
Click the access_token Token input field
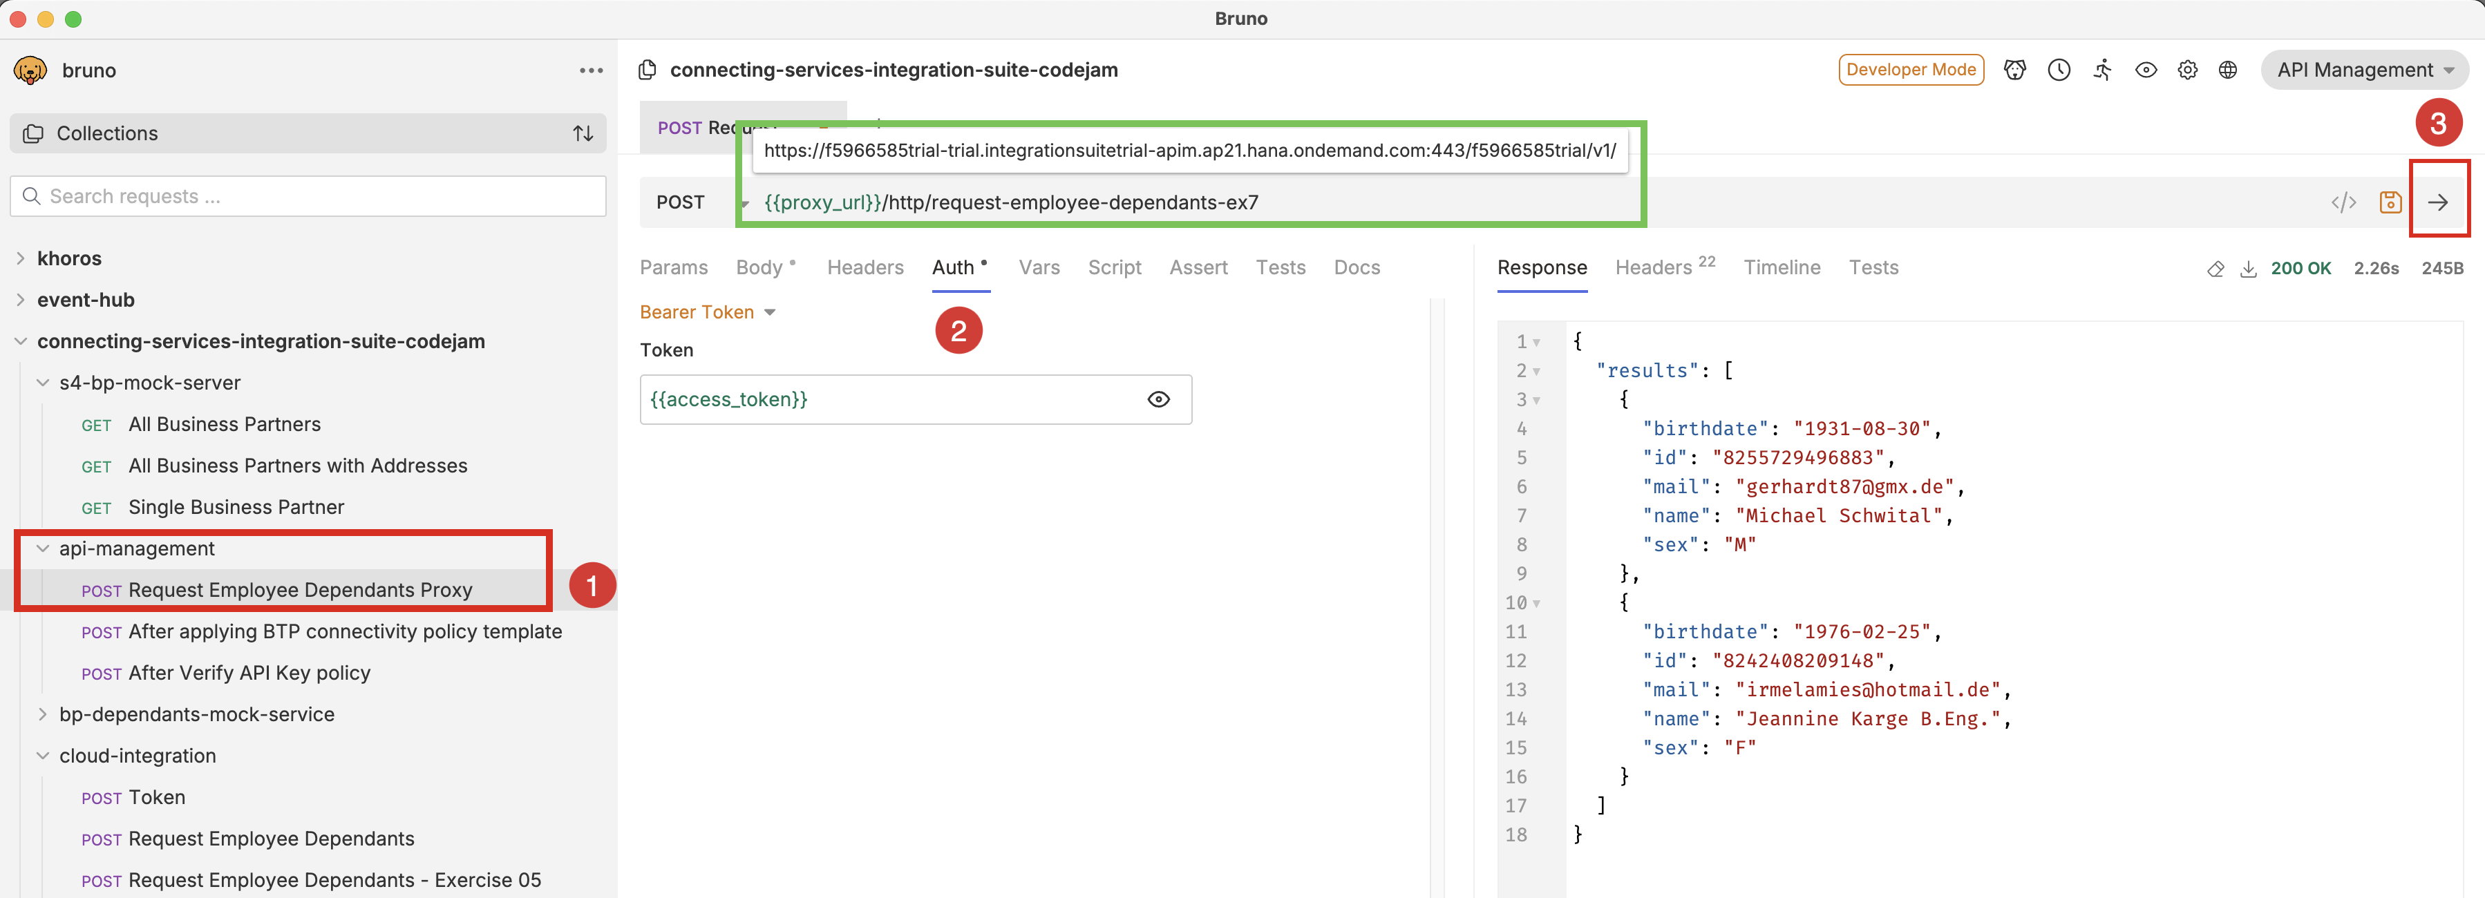(x=916, y=399)
